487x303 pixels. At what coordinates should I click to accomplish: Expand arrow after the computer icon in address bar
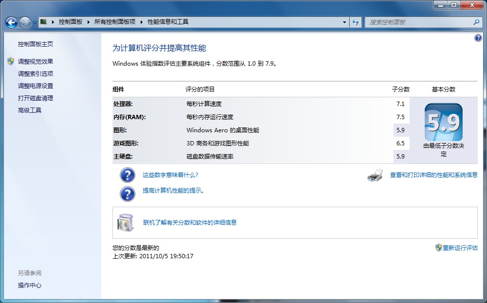click(x=53, y=22)
